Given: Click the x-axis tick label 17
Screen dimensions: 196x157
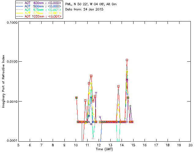Looking at the screenshot, I should [156, 145].
